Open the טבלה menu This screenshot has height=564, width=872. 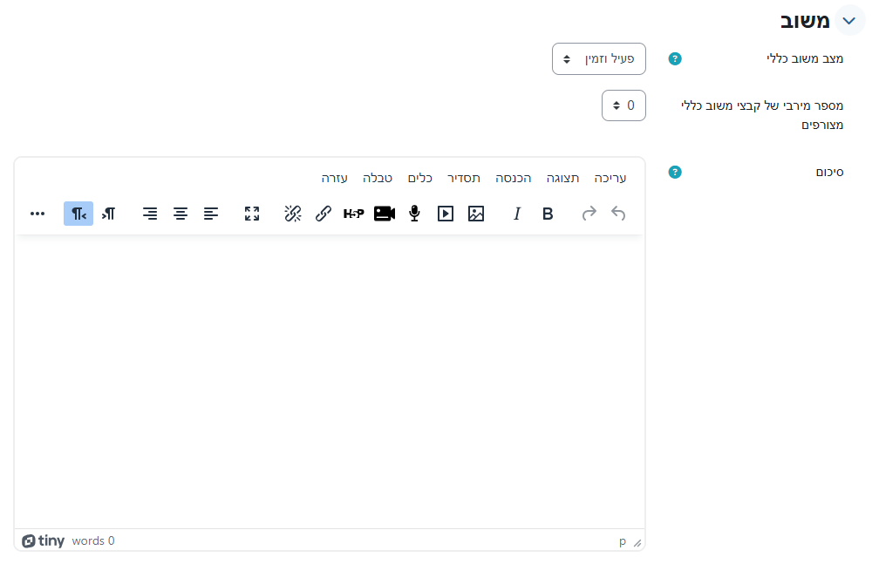coord(378,178)
